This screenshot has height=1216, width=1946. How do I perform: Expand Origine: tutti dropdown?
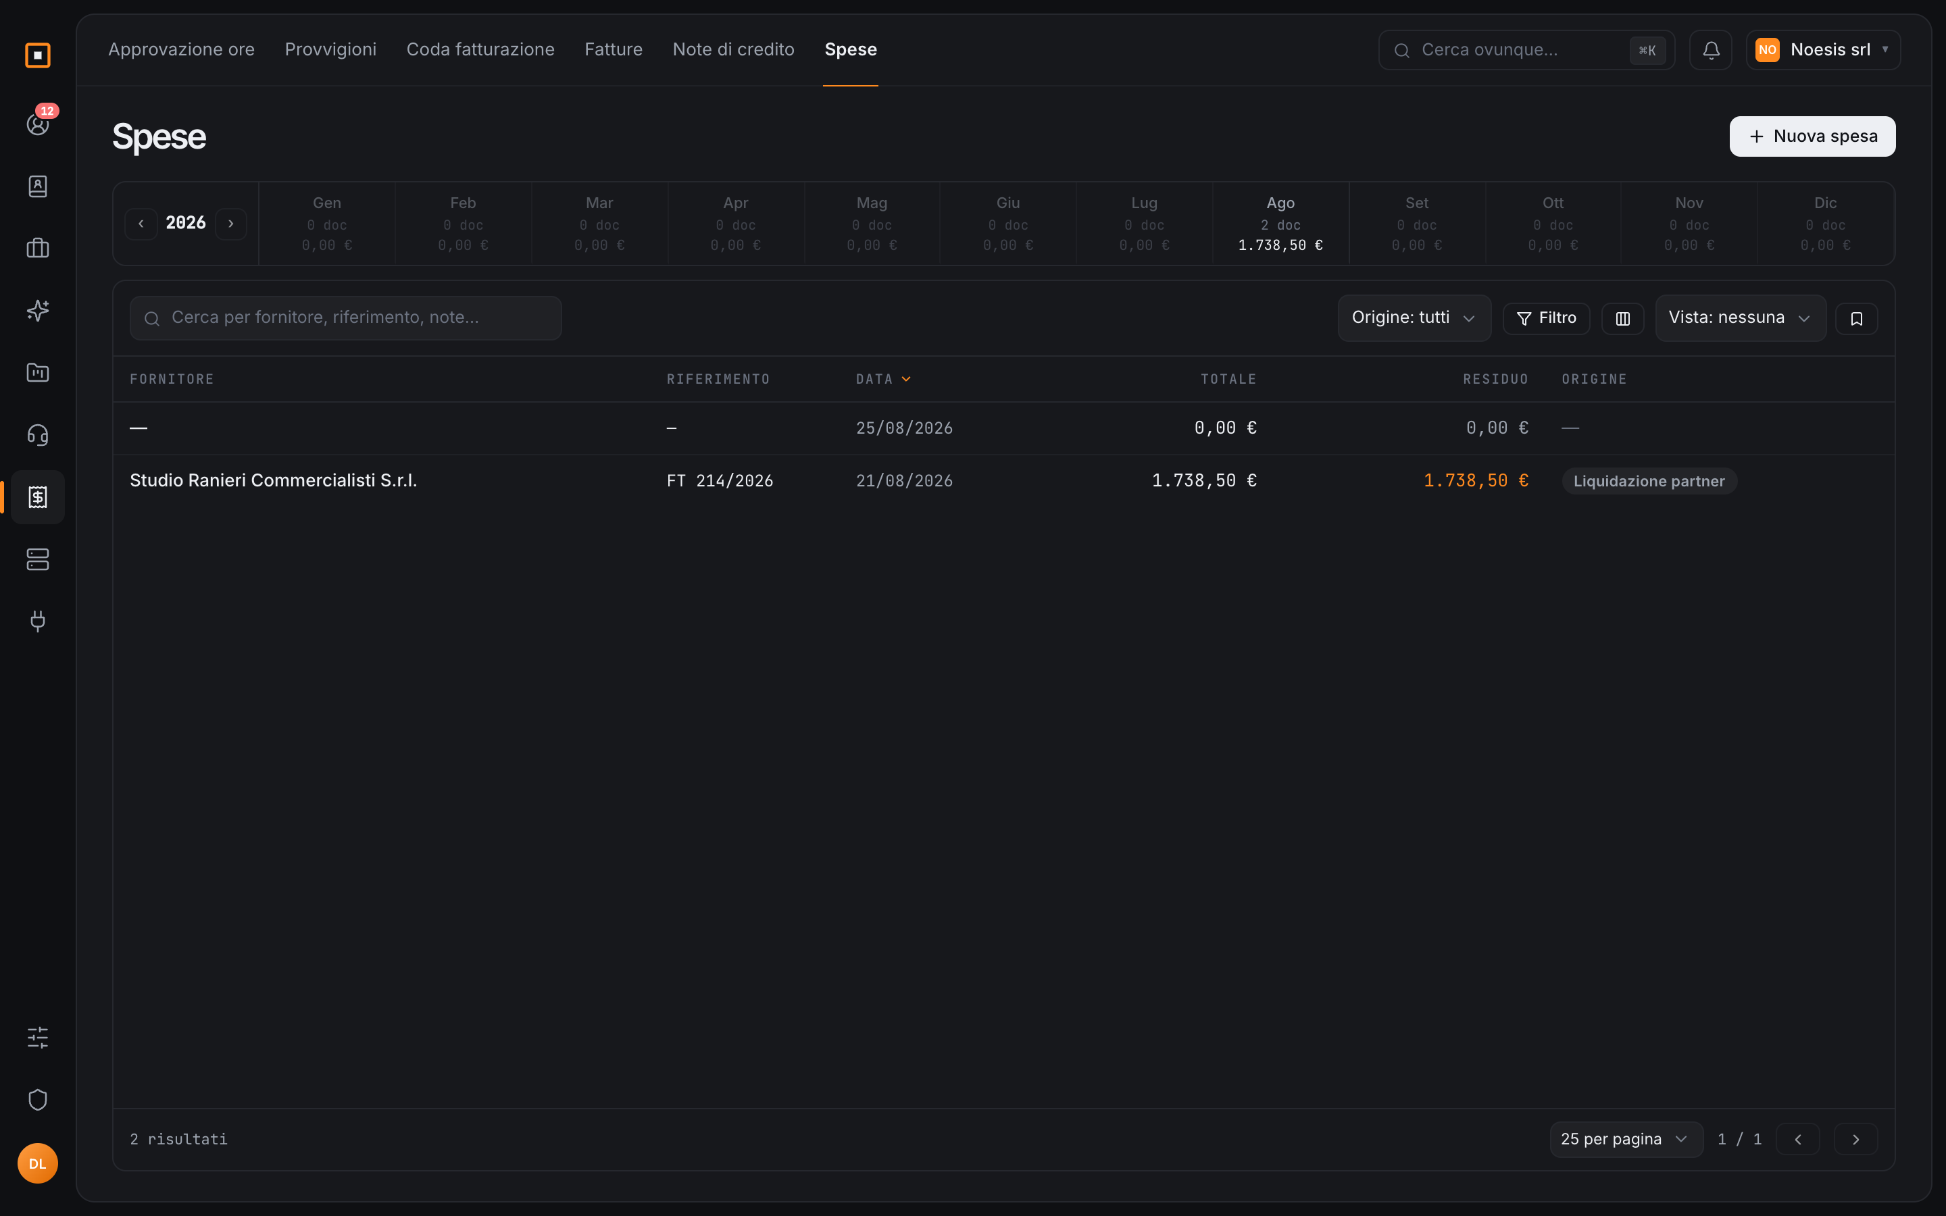coord(1414,318)
